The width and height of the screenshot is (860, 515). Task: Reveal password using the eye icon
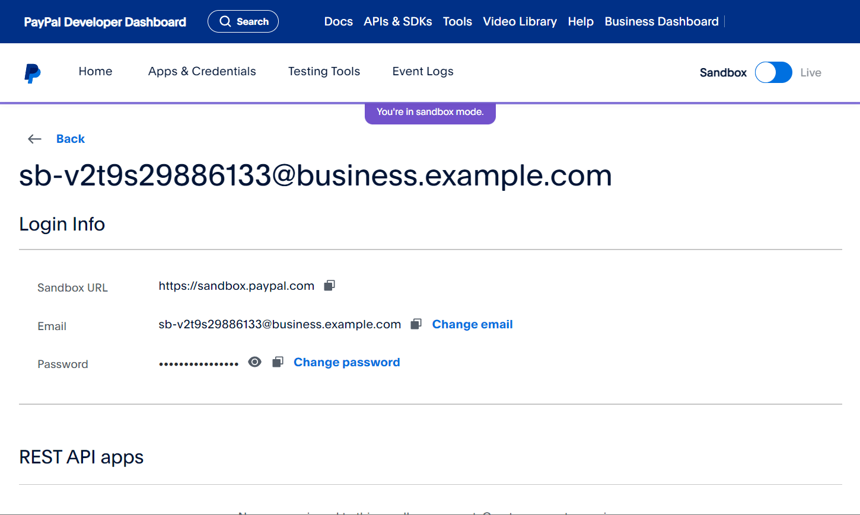point(255,362)
